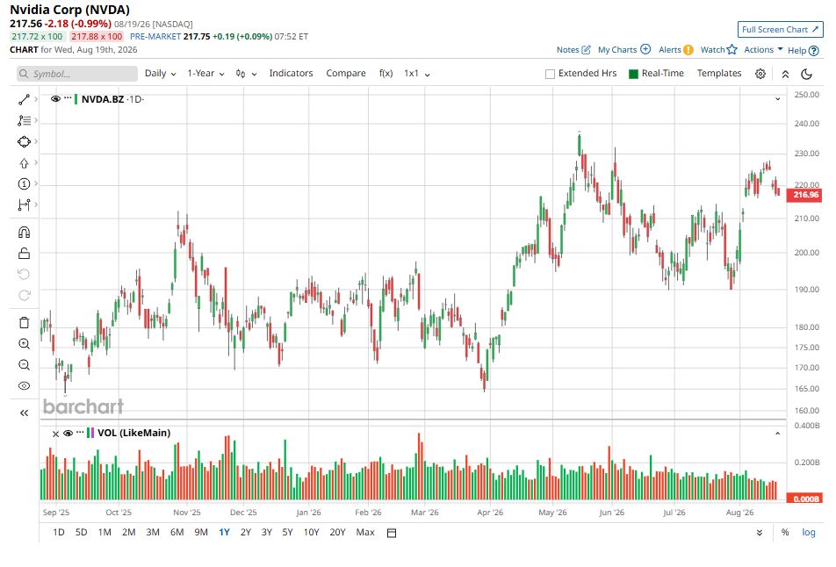Open the Indicators menu
The image size is (836, 567).
[291, 74]
